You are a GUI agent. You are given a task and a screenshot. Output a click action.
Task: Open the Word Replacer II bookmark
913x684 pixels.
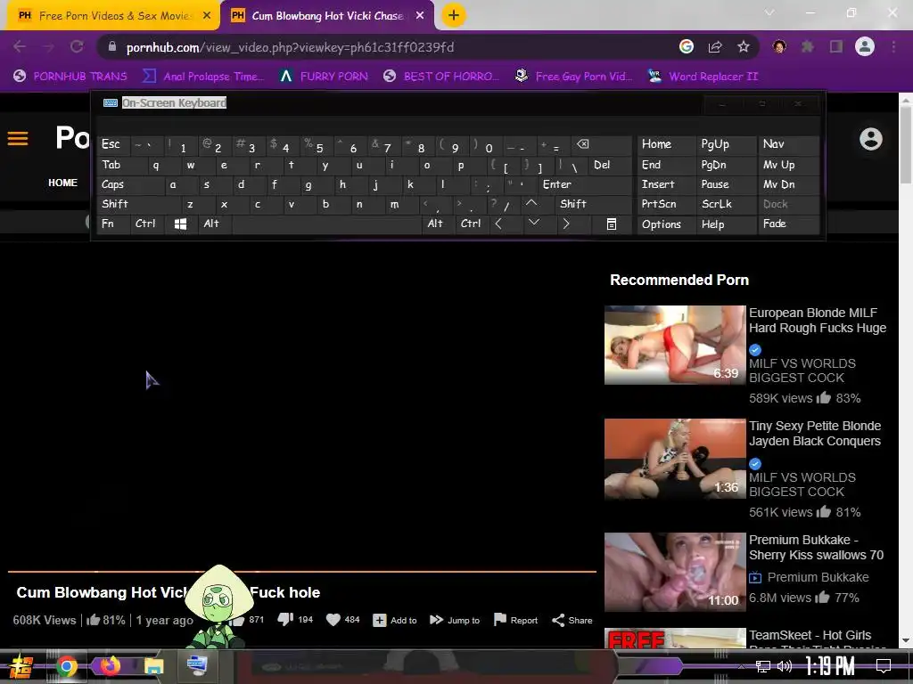coord(703,77)
